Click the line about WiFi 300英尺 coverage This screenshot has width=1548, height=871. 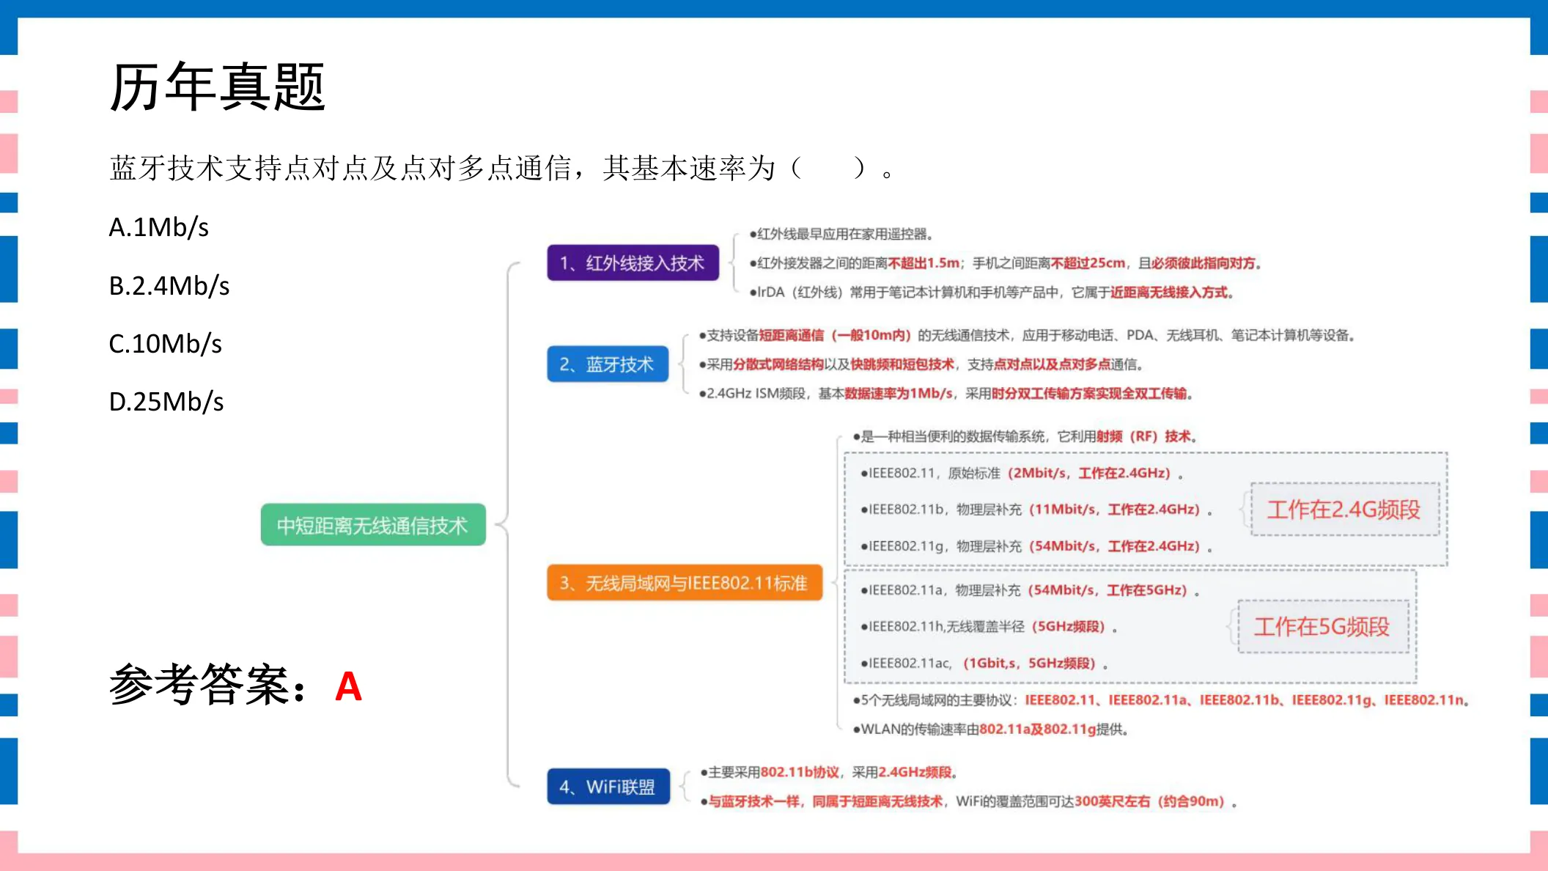[969, 801]
